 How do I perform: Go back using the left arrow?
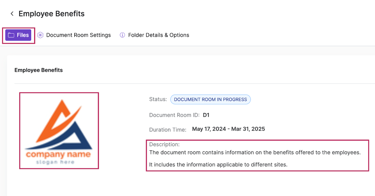[12, 14]
